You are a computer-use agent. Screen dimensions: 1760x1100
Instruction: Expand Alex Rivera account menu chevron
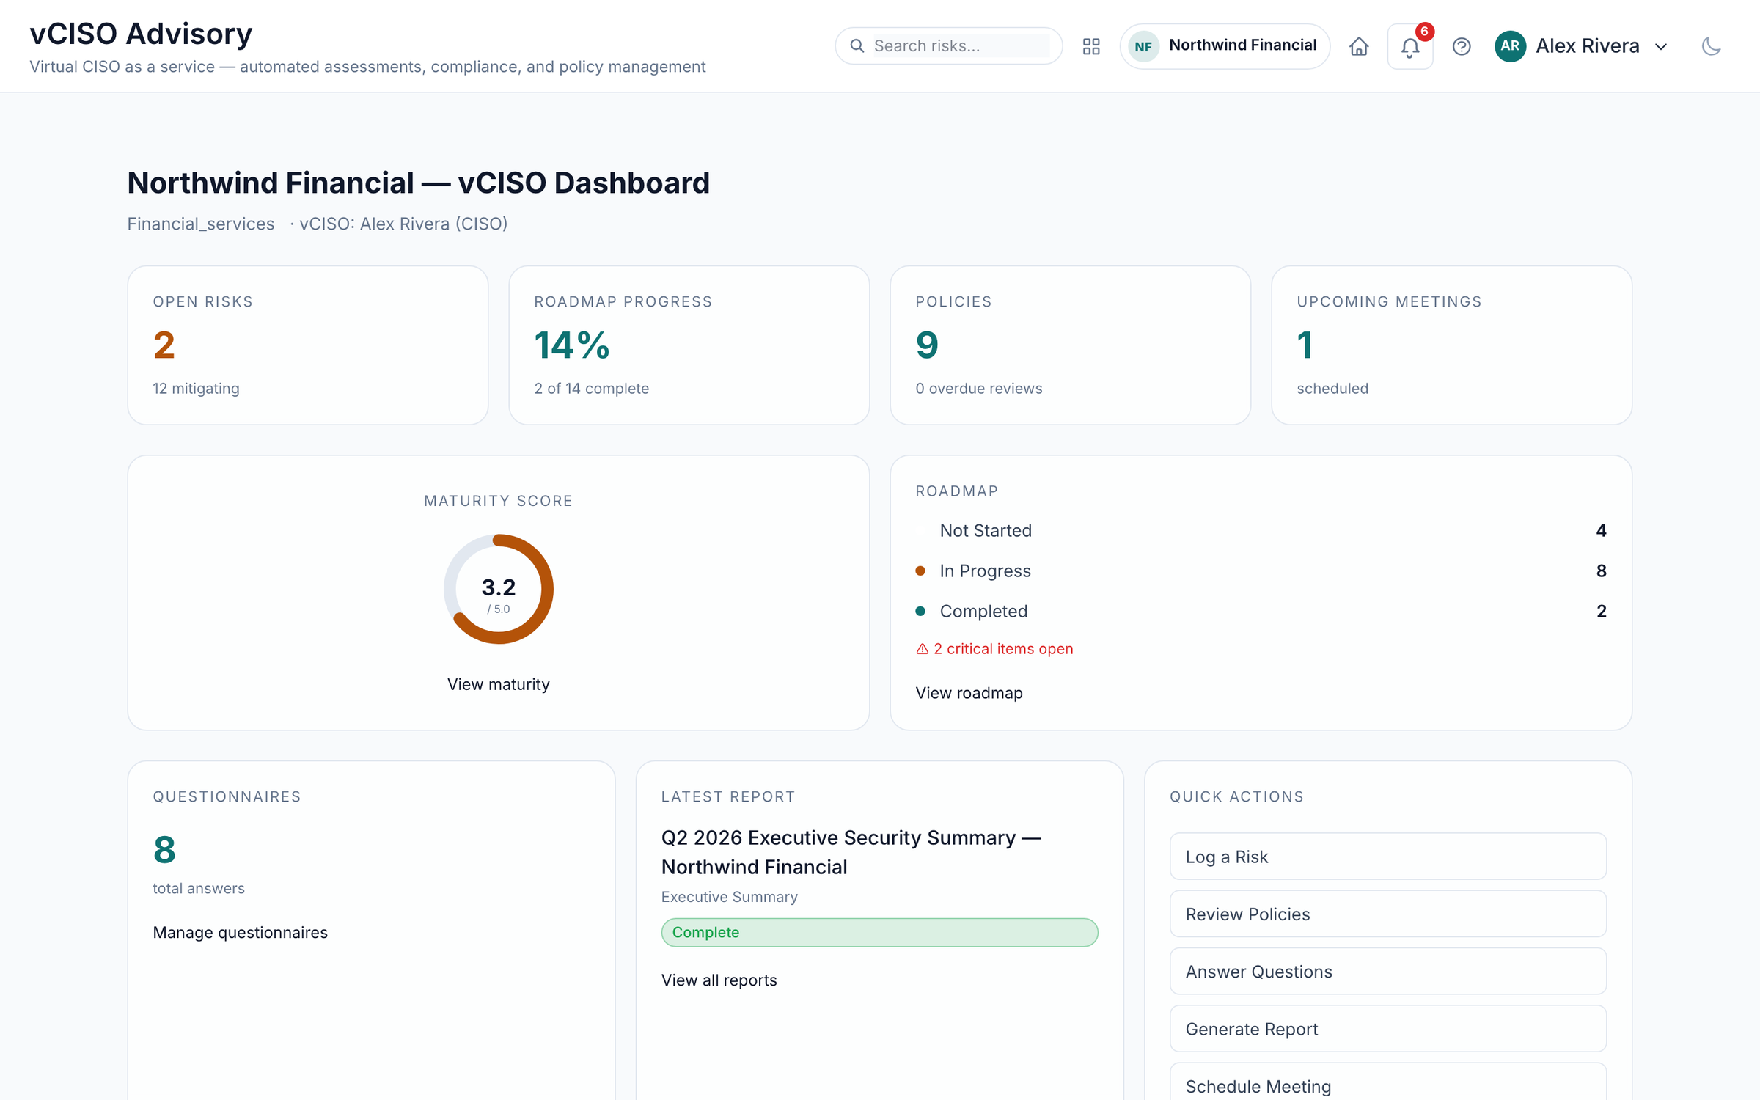point(1661,46)
